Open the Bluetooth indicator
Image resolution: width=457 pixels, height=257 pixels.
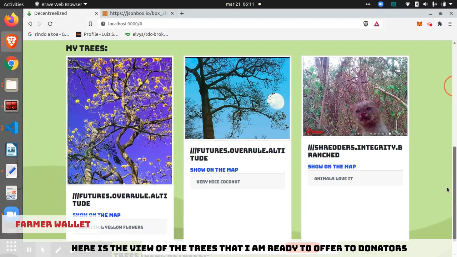point(417,4)
